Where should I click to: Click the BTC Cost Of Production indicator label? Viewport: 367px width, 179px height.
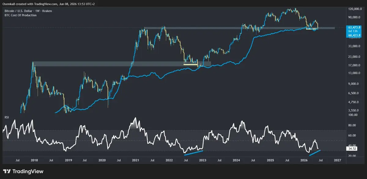click(20, 15)
